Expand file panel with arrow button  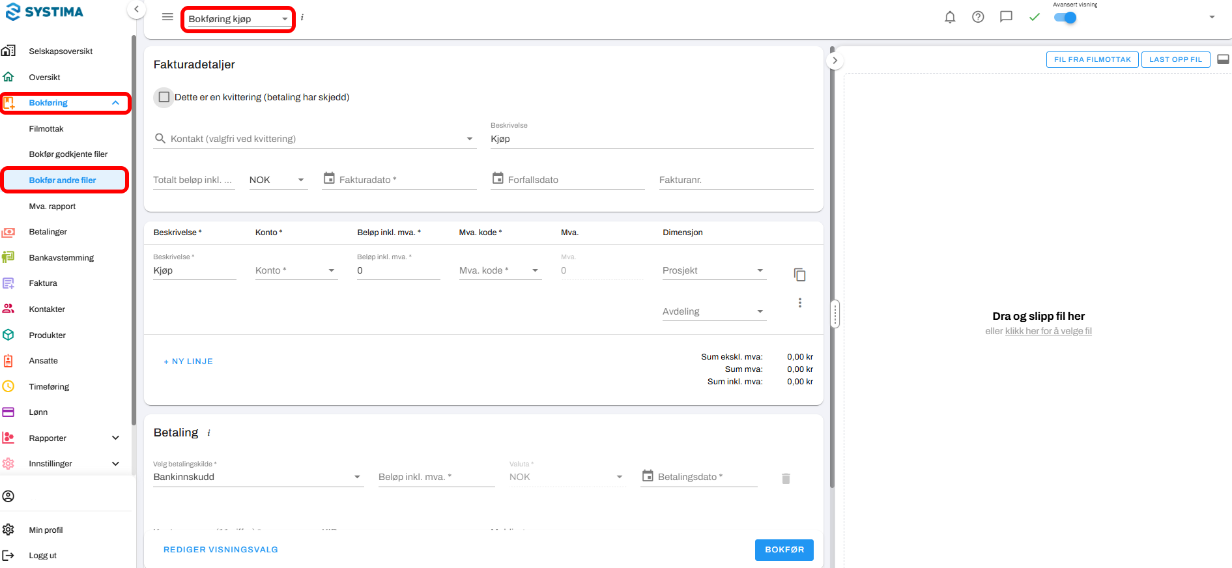835,61
